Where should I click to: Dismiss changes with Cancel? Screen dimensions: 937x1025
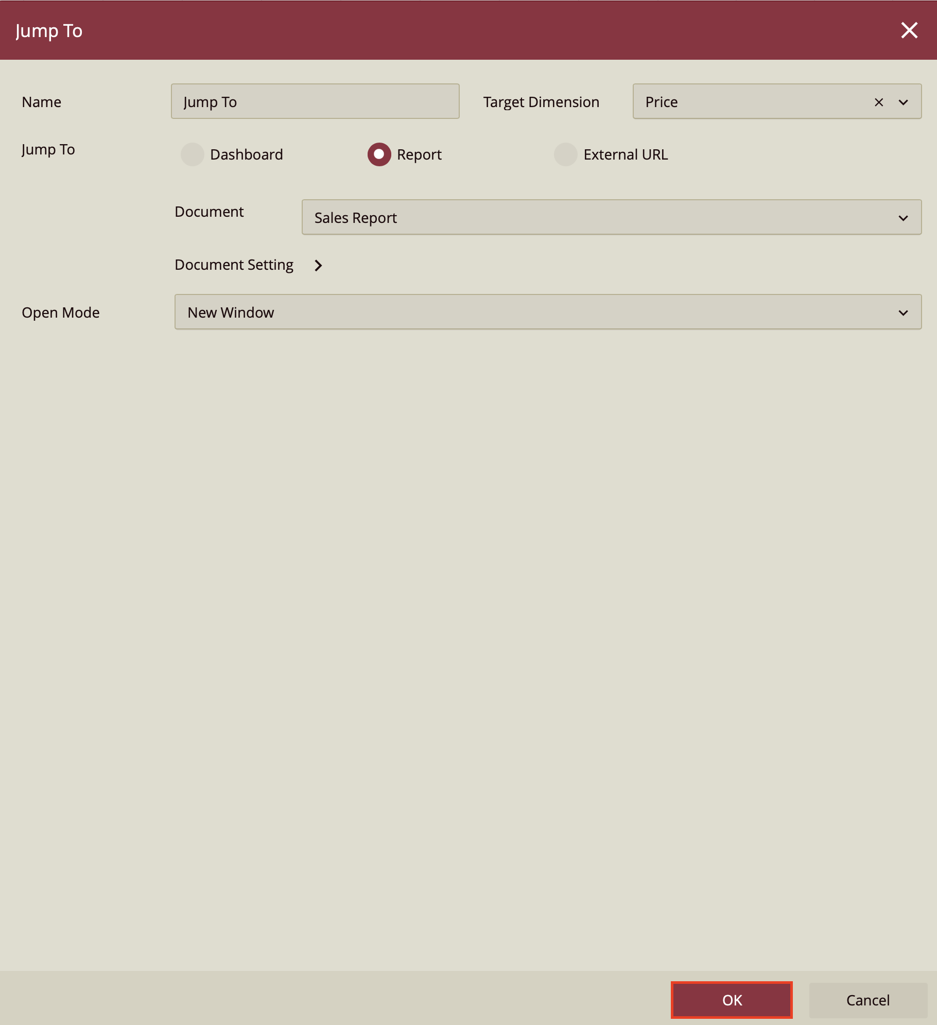coord(868,999)
